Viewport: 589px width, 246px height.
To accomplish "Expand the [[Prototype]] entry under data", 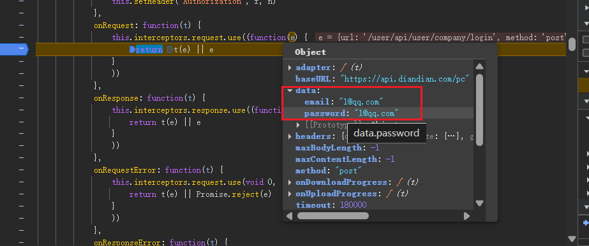I will [x=299, y=125].
